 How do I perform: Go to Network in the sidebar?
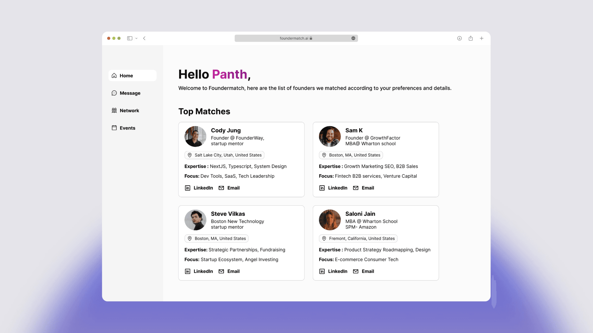[x=125, y=110]
